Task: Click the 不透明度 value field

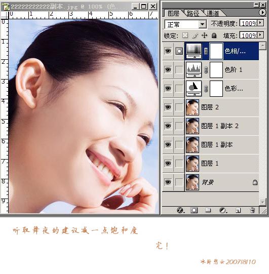Action: click(248, 23)
